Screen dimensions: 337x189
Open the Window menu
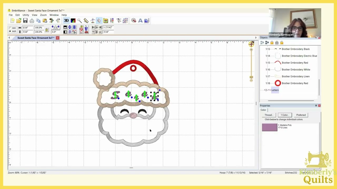(x=54, y=15)
